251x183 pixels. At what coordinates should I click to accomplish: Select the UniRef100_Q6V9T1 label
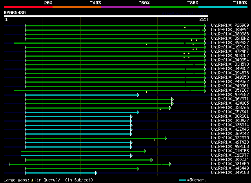tap(230, 99)
